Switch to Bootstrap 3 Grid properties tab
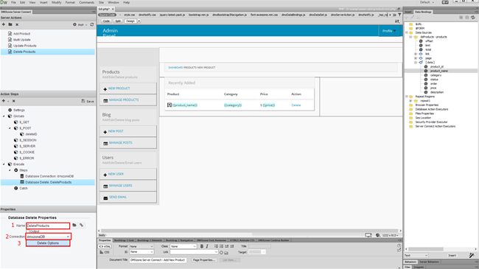The width and height of the screenshot is (479, 269). click(124, 240)
